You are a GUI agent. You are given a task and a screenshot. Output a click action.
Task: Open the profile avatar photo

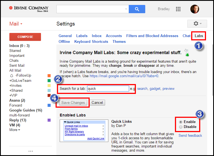click(x=195, y=9)
